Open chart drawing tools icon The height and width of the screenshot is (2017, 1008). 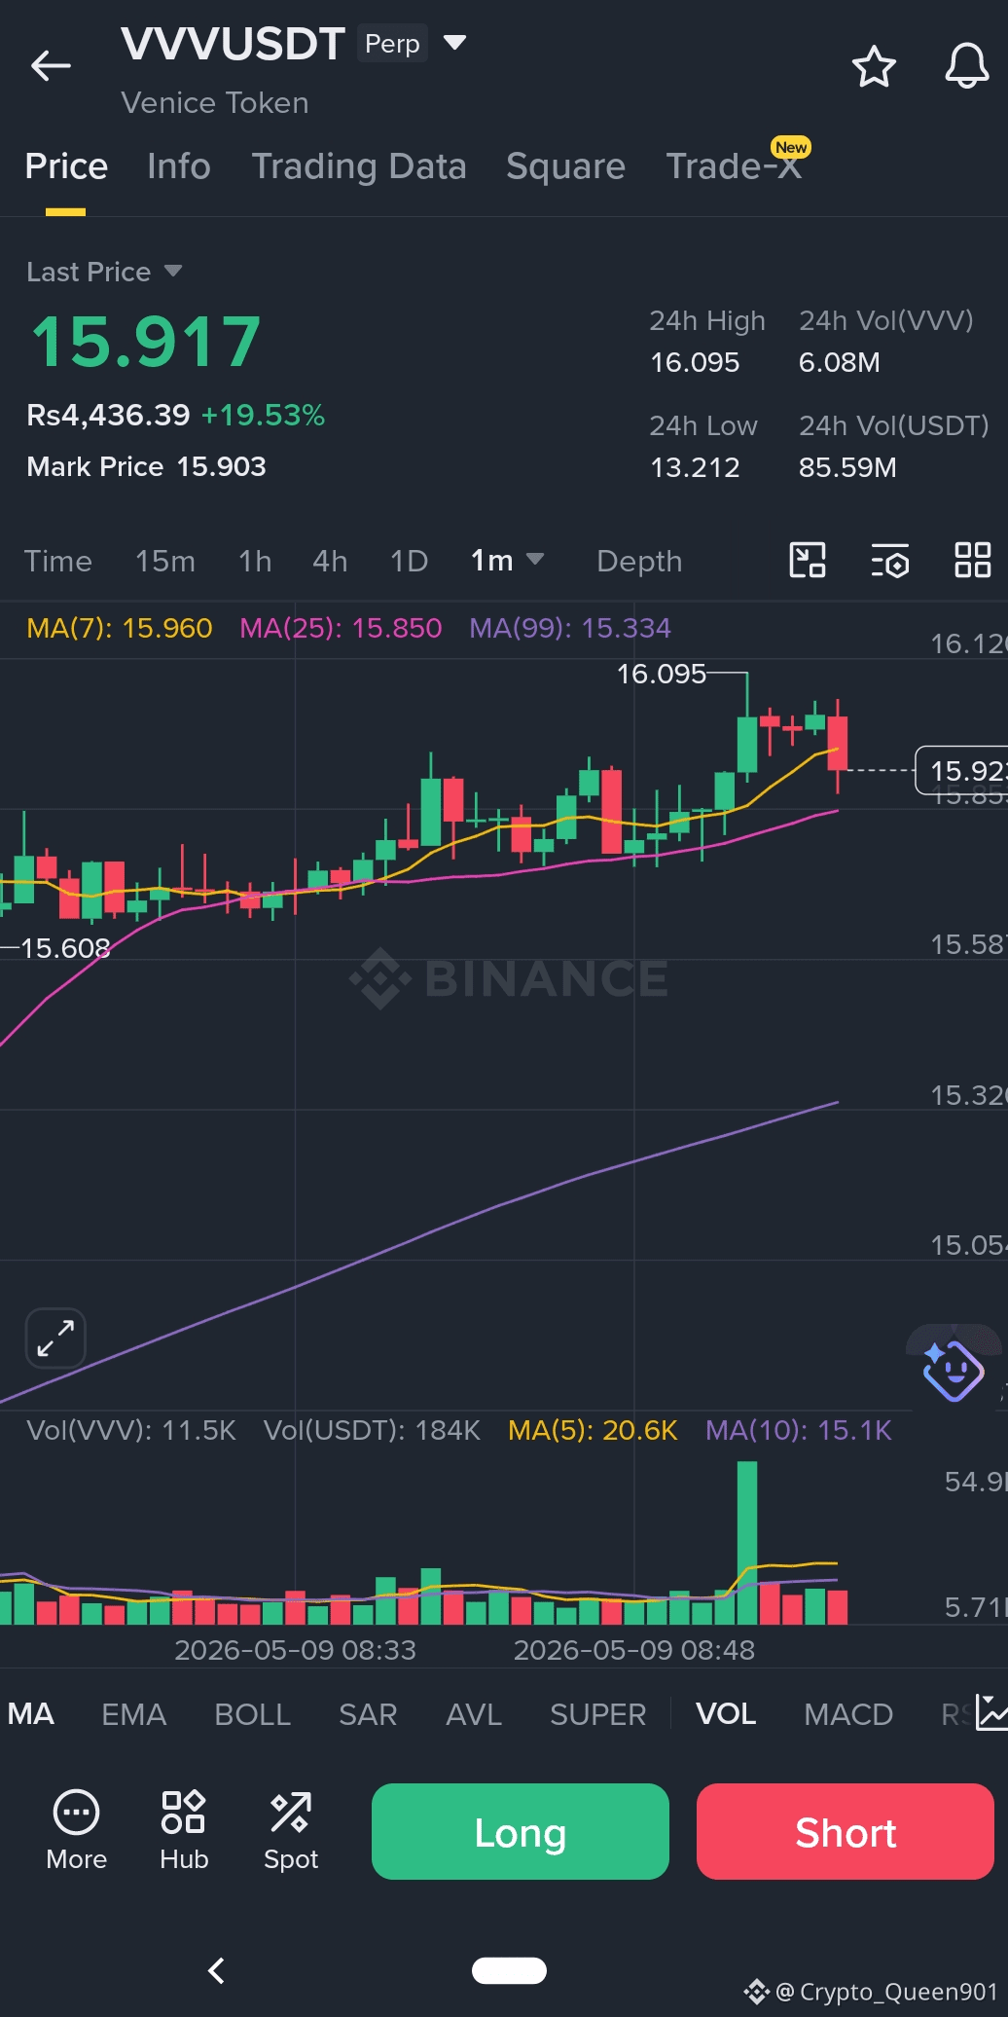[x=808, y=561]
